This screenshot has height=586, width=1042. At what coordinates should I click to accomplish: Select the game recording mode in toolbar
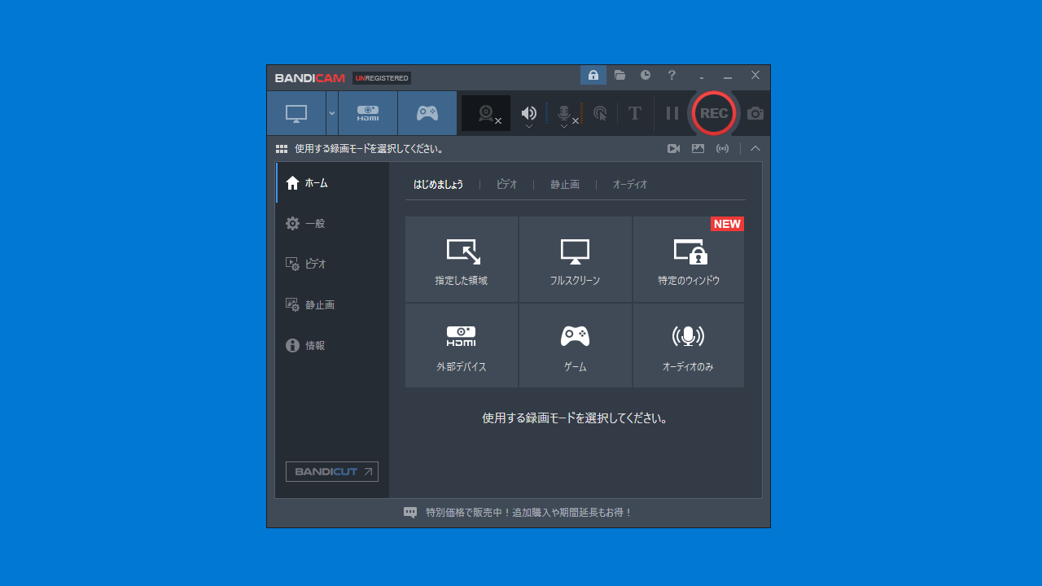(x=427, y=113)
